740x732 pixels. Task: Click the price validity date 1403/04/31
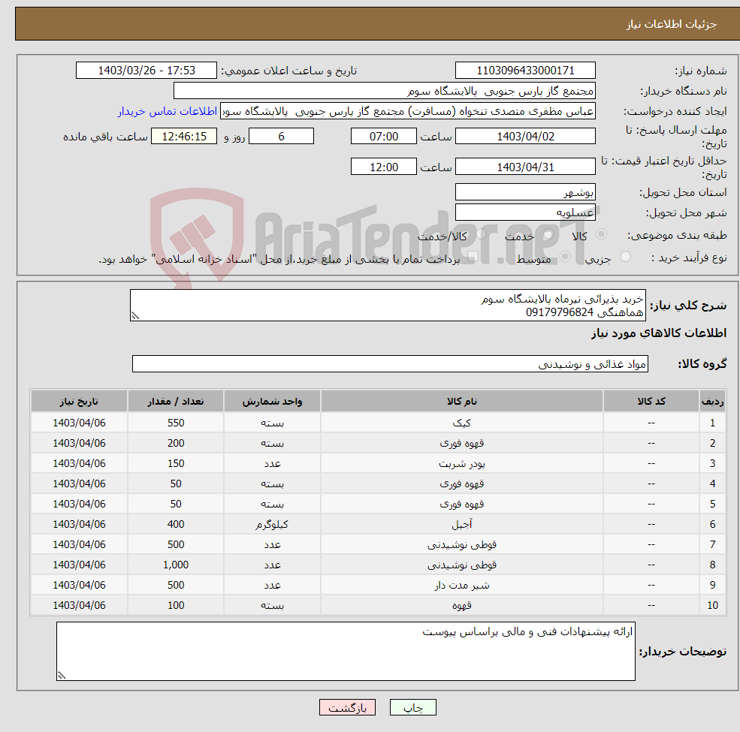[525, 167]
